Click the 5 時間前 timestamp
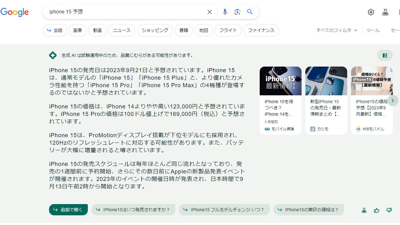Image resolution: width=400 pixels, height=225 pixels. [271, 122]
